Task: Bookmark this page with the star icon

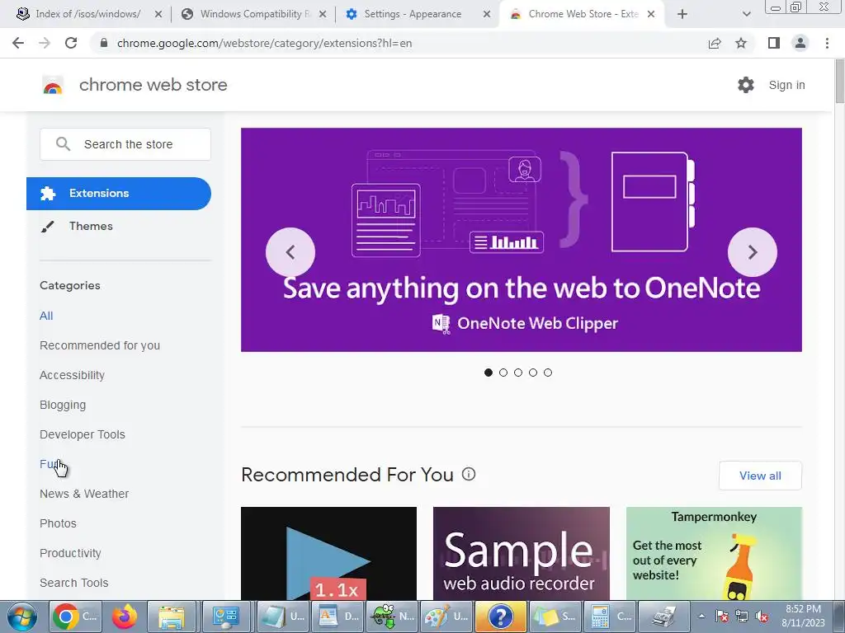Action: coord(741,43)
